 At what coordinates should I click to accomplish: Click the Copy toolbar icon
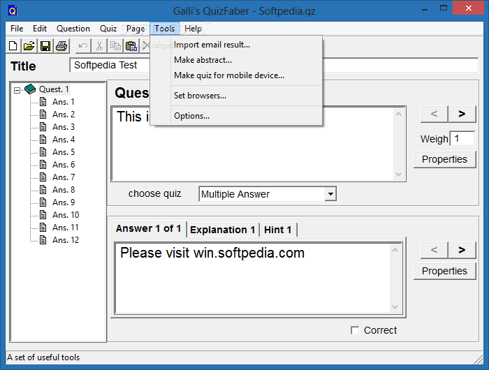(x=115, y=46)
